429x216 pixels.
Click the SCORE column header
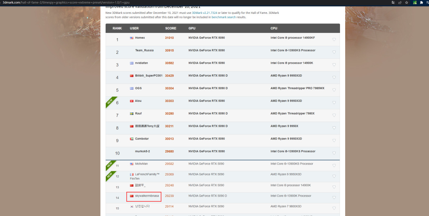click(171, 29)
